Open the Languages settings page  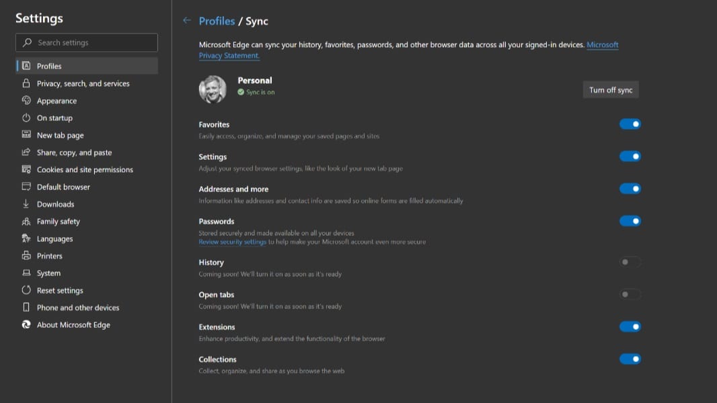click(x=54, y=238)
